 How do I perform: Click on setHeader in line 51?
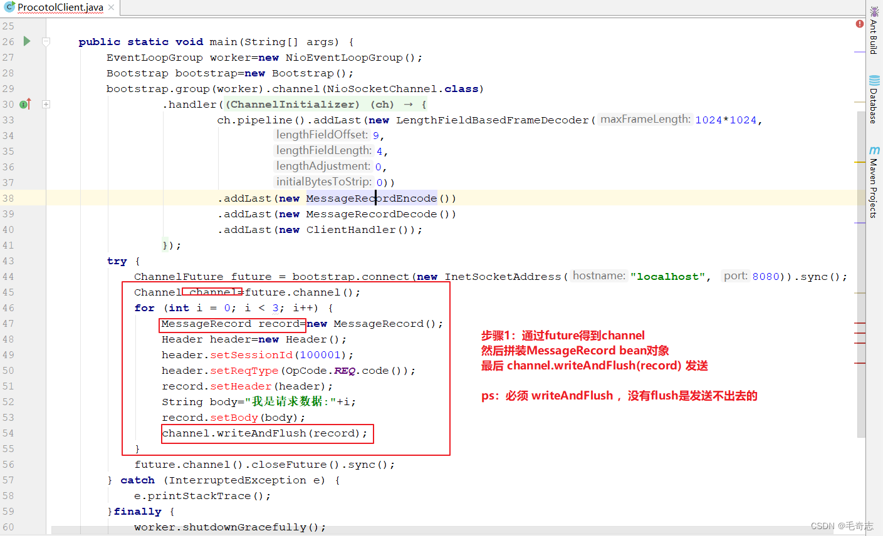tap(241, 386)
